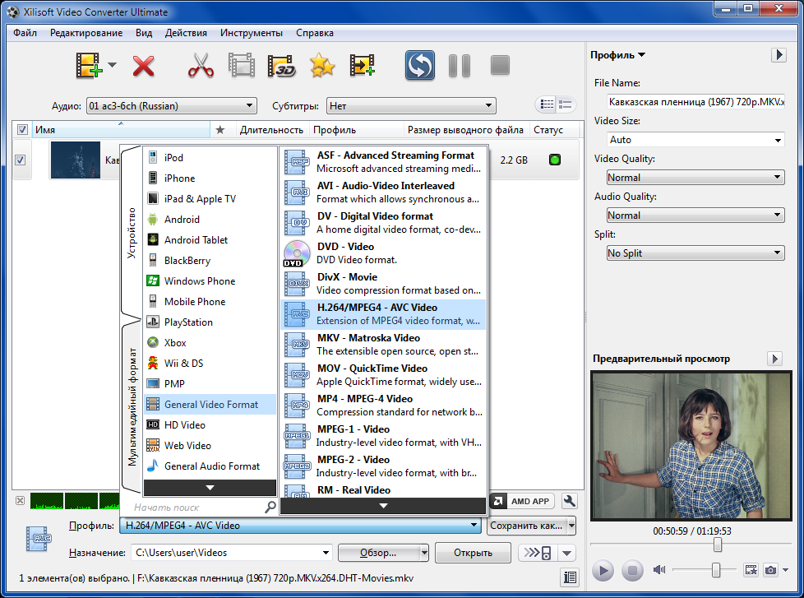Uncheck the checkbox for the video file row
804x598 pixels.
pyautogui.click(x=20, y=160)
